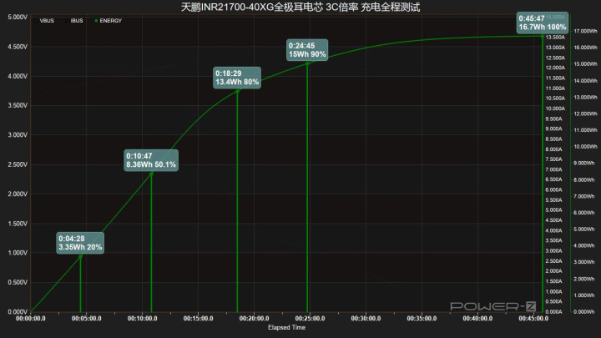Click the 0.000V voltage axis label
601x338 pixels.
click(x=18, y=311)
